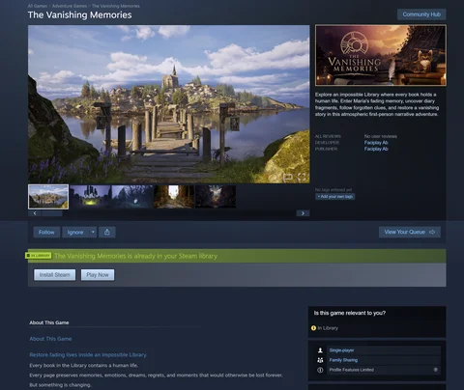Open the Single-player category link
Screen dimensions: 464x390
click(x=341, y=350)
